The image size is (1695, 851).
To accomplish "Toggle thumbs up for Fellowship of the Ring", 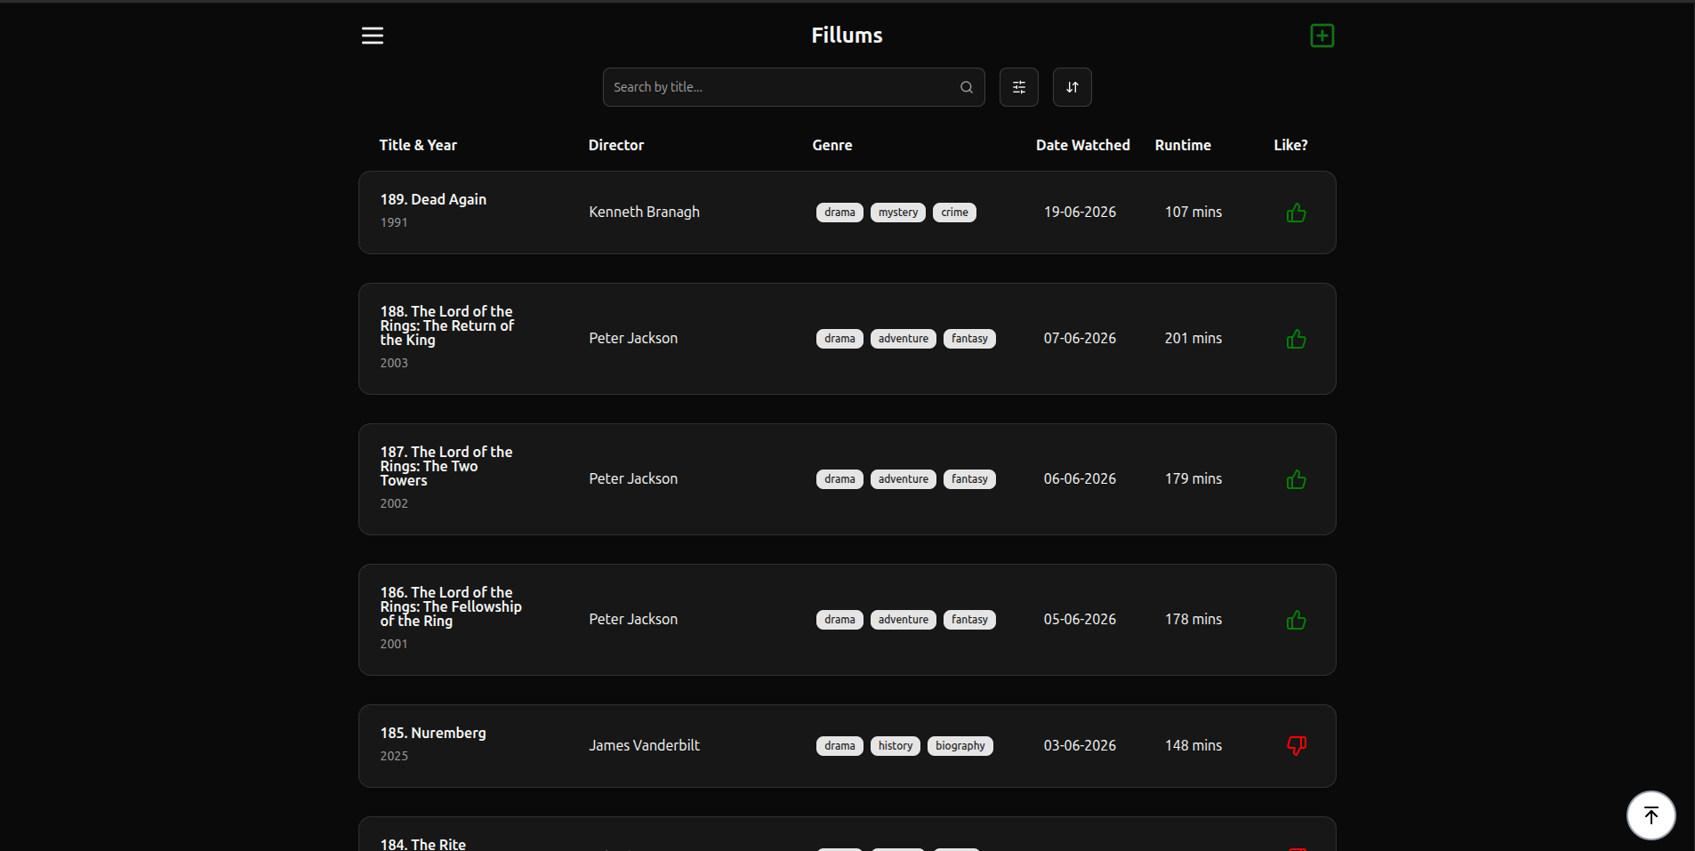I will tap(1296, 620).
